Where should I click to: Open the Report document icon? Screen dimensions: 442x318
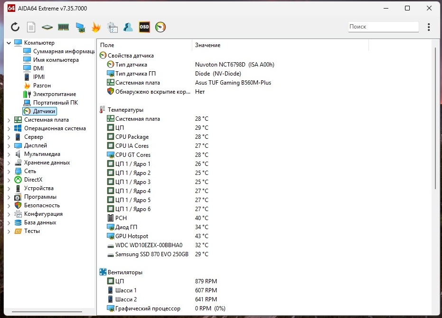click(x=31, y=27)
